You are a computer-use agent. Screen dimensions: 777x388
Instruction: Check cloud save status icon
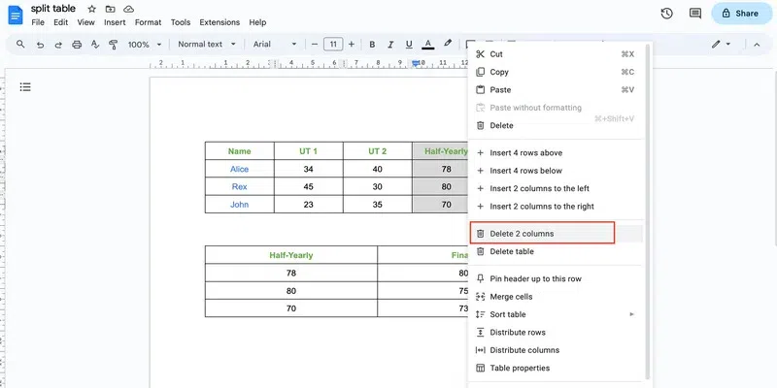coord(129,9)
